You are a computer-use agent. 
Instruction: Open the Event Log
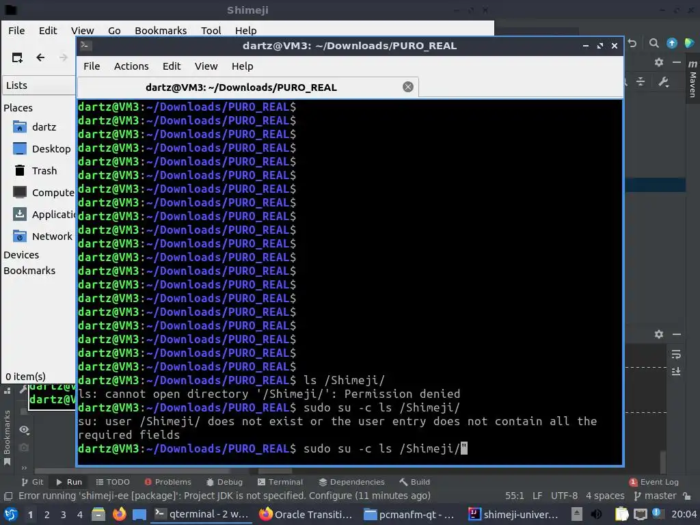click(654, 482)
